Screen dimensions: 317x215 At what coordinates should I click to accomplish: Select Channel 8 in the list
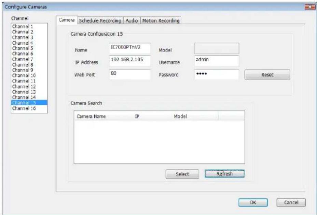pyautogui.click(x=29, y=64)
